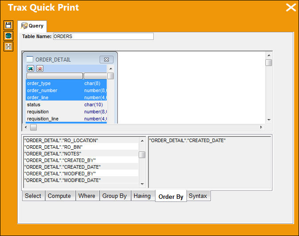Screen dimensions: 299x236
Task: Click the ORDER_DETAIL table title
Action: pos(53,60)
